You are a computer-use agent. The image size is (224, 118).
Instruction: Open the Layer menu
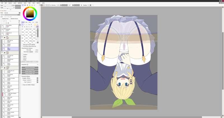pyautogui.click(x=15, y=3)
